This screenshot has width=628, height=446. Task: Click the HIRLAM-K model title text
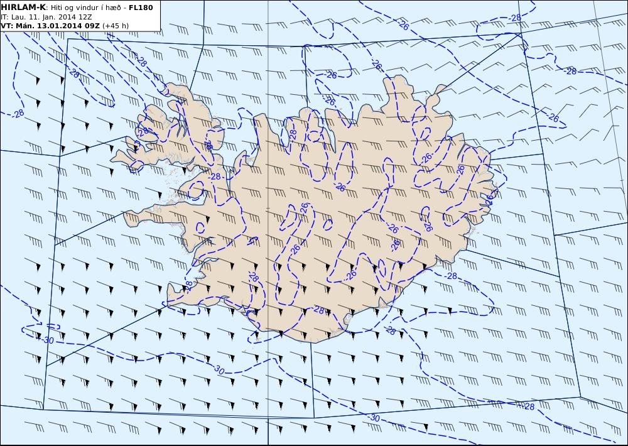(x=23, y=8)
